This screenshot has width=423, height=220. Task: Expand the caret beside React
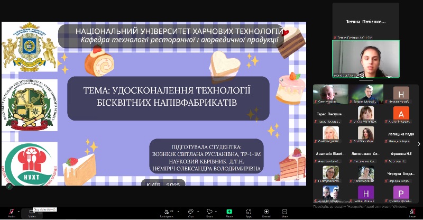216,212
